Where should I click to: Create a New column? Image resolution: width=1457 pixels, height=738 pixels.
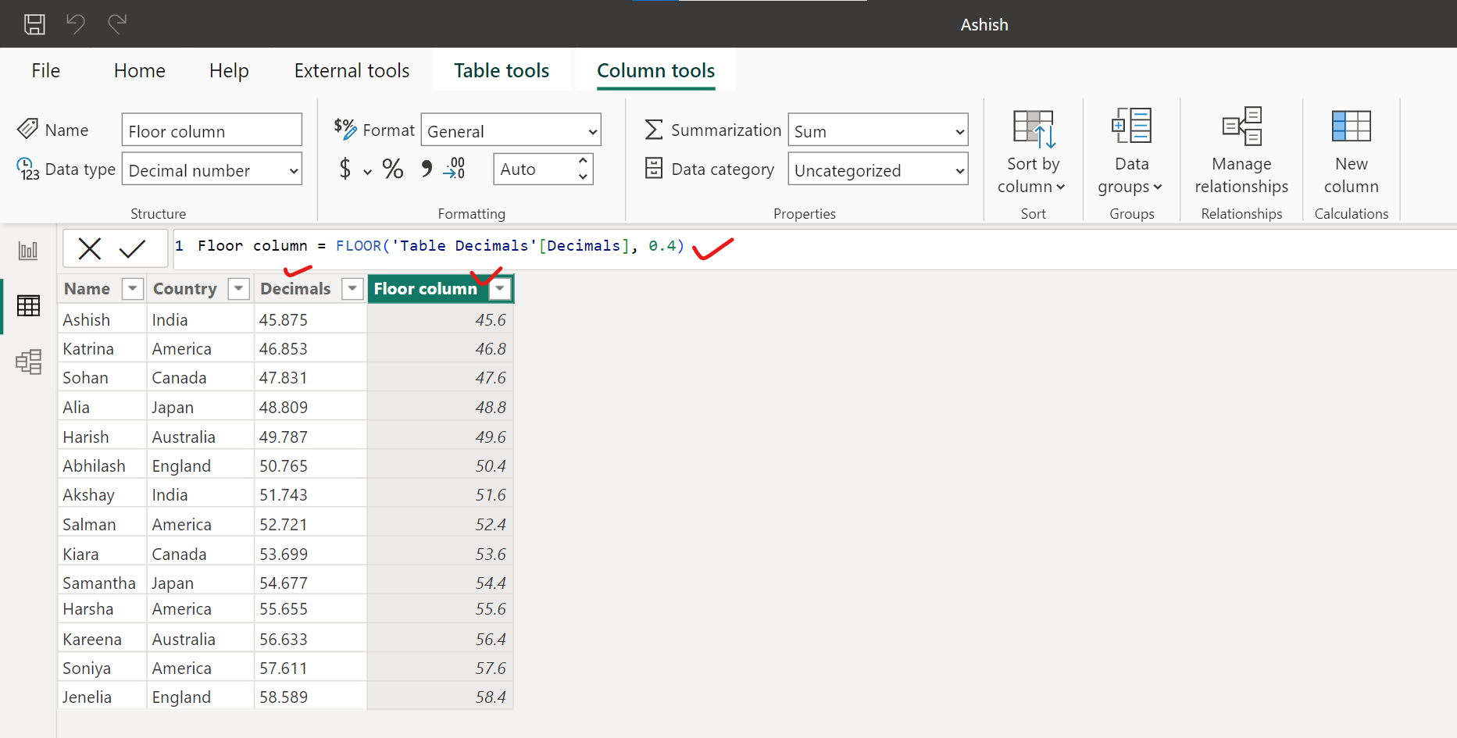point(1351,154)
